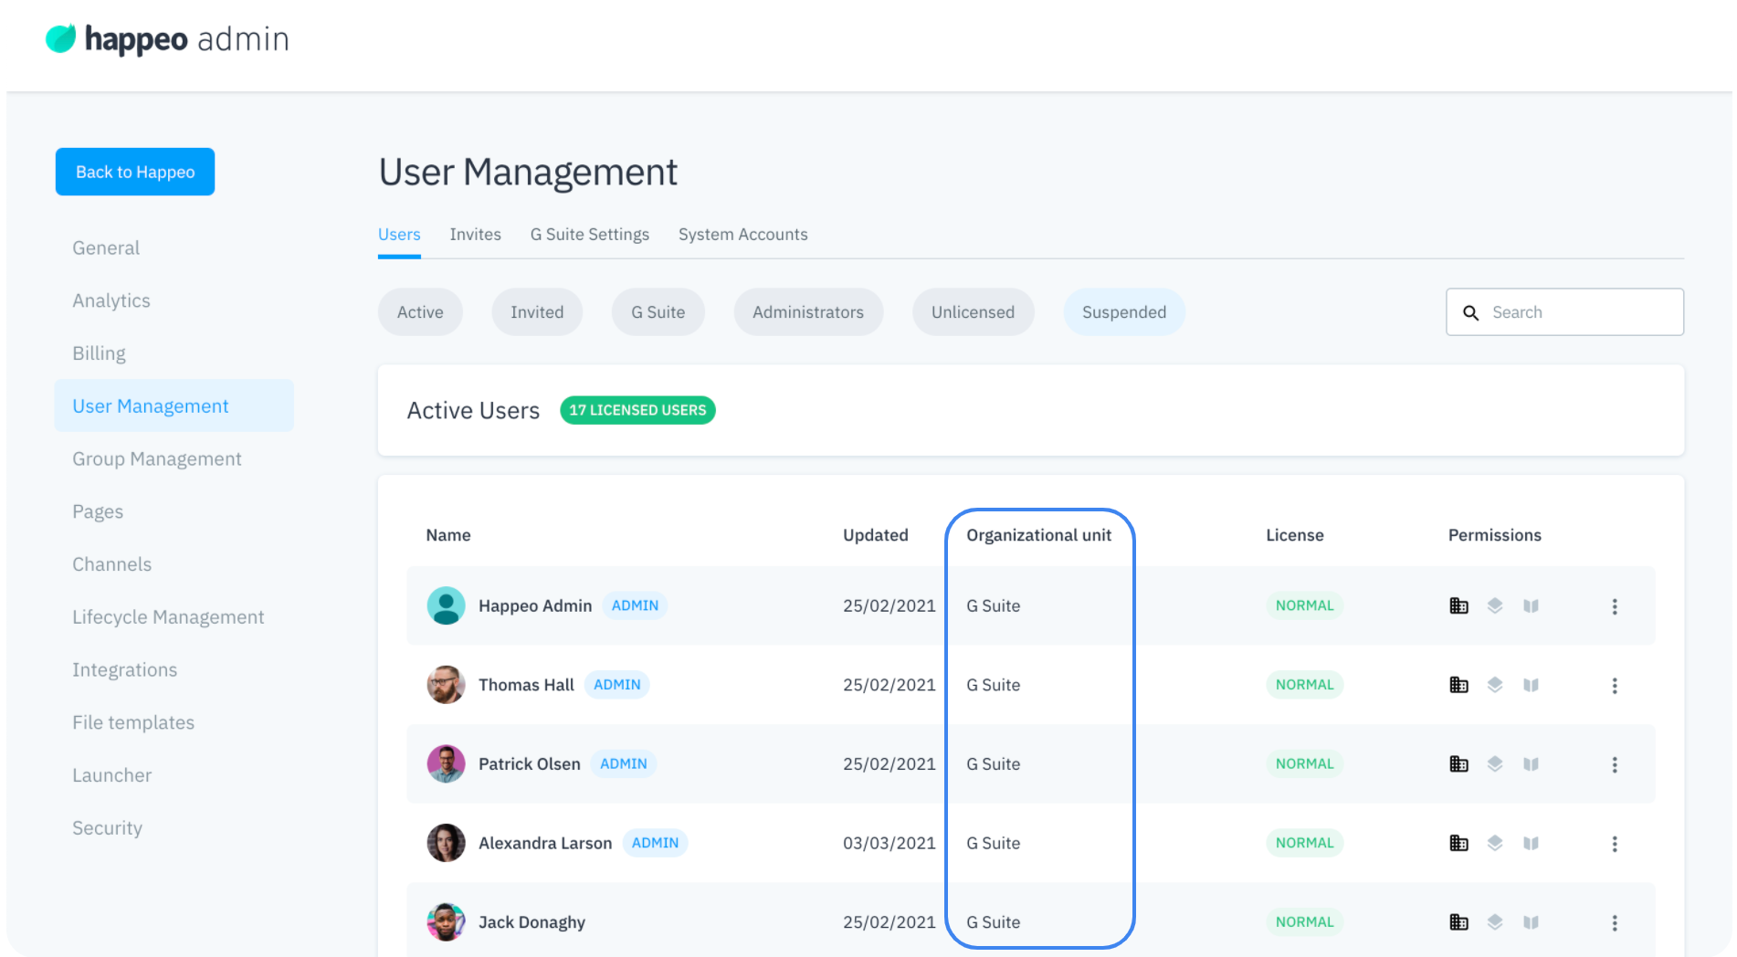Viewport: 1737px width, 957px height.
Task: Click layers permission icon for Thomas Hall
Action: (x=1495, y=685)
